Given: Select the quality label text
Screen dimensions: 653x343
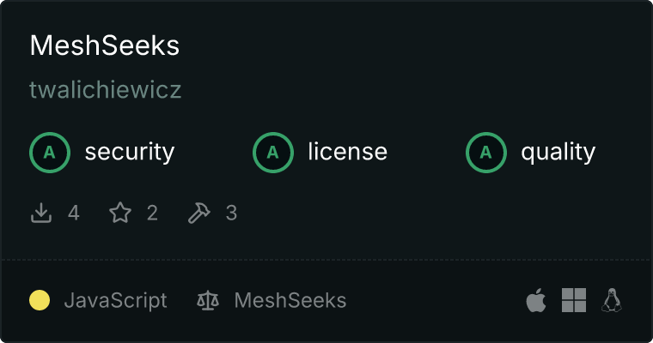Looking at the screenshot, I should [558, 153].
